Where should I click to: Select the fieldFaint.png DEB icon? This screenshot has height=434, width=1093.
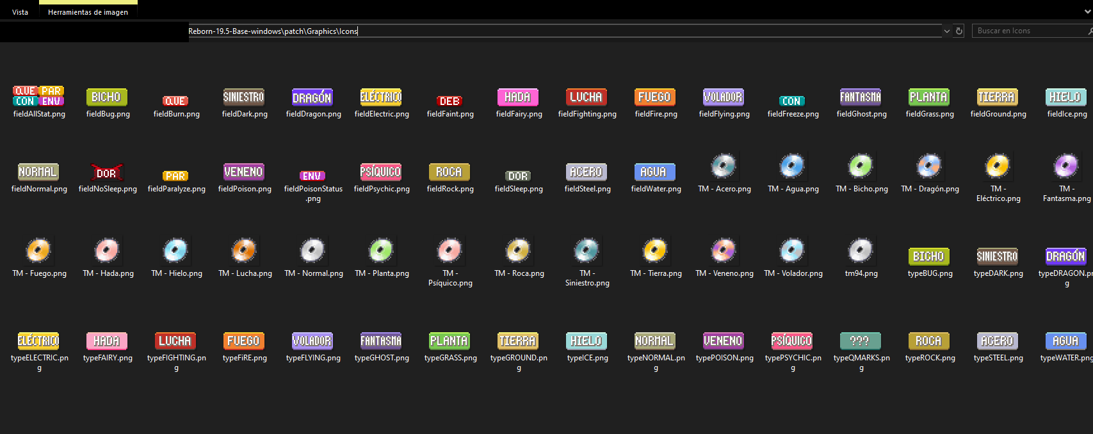[x=449, y=101]
